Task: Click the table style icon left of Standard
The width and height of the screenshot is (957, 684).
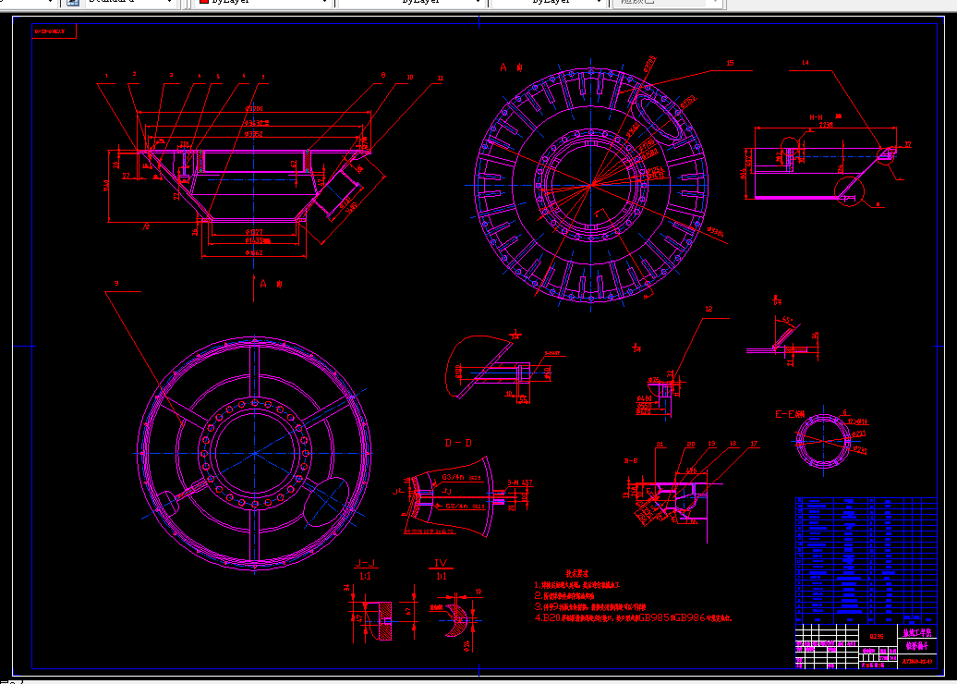Action: point(73,3)
